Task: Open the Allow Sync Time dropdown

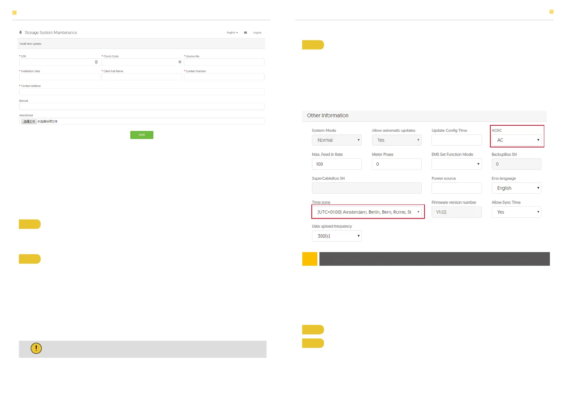Action: point(517,212)
